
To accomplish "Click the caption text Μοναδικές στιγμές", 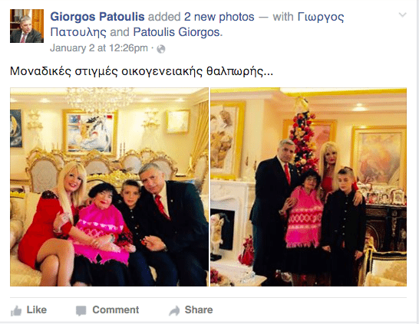I will [x=64, y=71].
